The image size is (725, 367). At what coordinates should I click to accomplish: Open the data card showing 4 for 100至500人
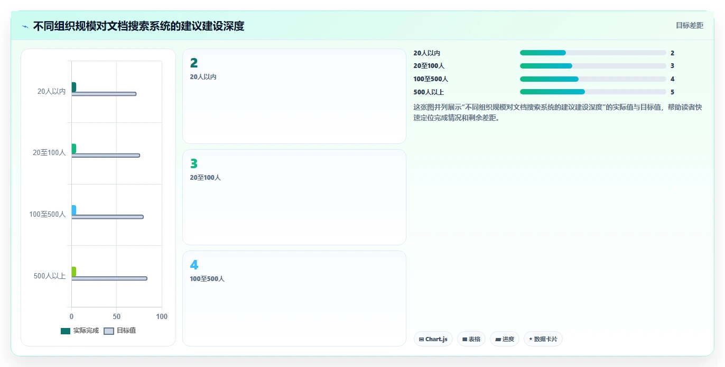point(294,298)
